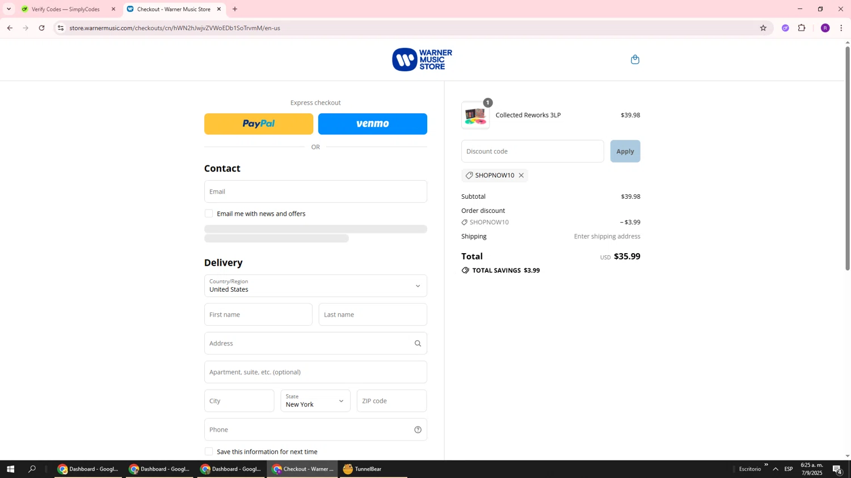Click the Apply discount button
The width and height of the screenshot is (851, 478).
point(625,151)
